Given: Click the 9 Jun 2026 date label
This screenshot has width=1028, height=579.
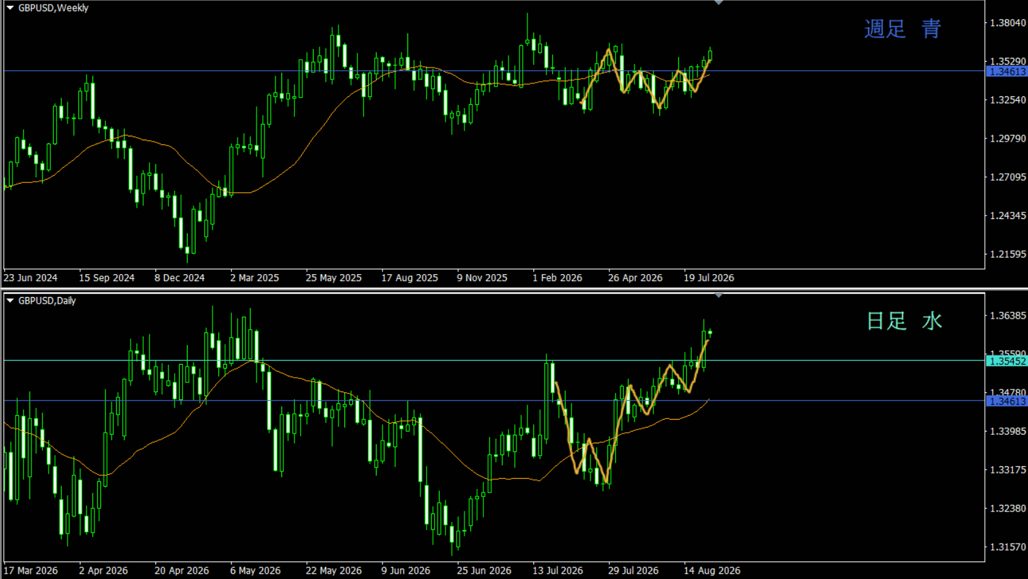Looking at the screenshot, I should click(405, 570).
